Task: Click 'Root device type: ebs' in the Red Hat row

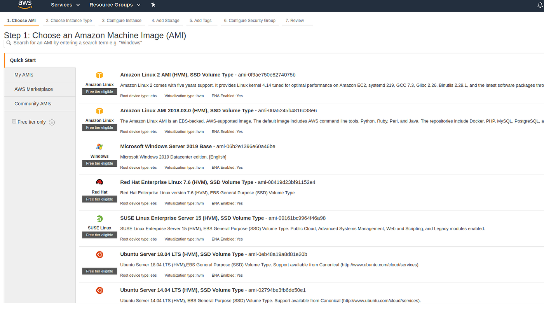Action: (139, 203)
